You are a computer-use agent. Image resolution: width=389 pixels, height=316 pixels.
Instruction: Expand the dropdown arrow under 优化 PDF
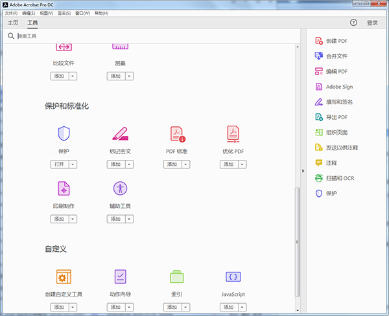click(242, 164)
